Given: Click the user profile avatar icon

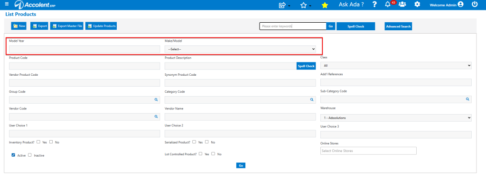Looking at the screenshot, I should point(460,4).
